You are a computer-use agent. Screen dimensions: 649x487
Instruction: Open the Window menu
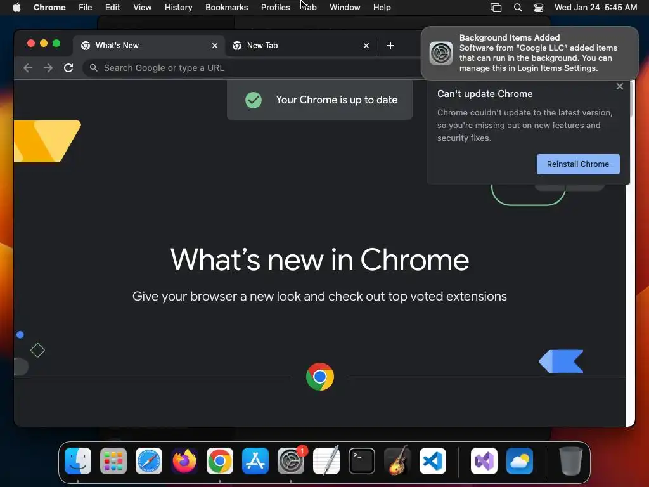point(345,7)
